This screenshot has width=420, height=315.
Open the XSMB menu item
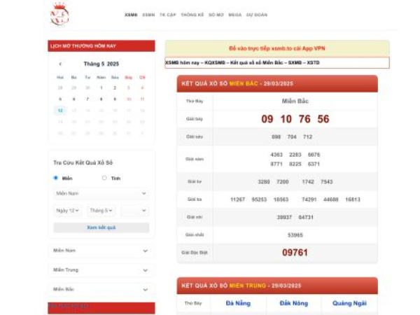pyautogui.click(x=131, y=14)
